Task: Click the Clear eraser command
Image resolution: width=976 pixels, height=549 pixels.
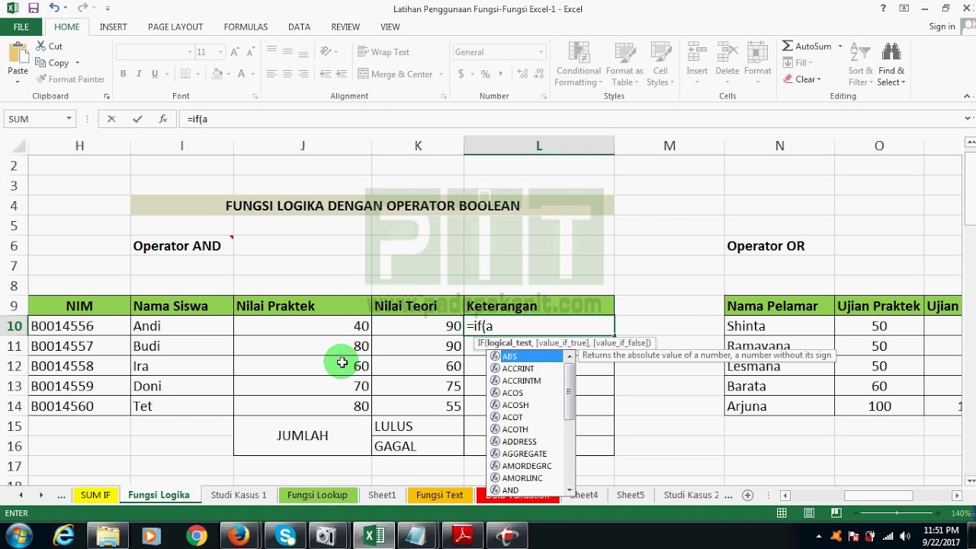Action: [x=801, y=79]
